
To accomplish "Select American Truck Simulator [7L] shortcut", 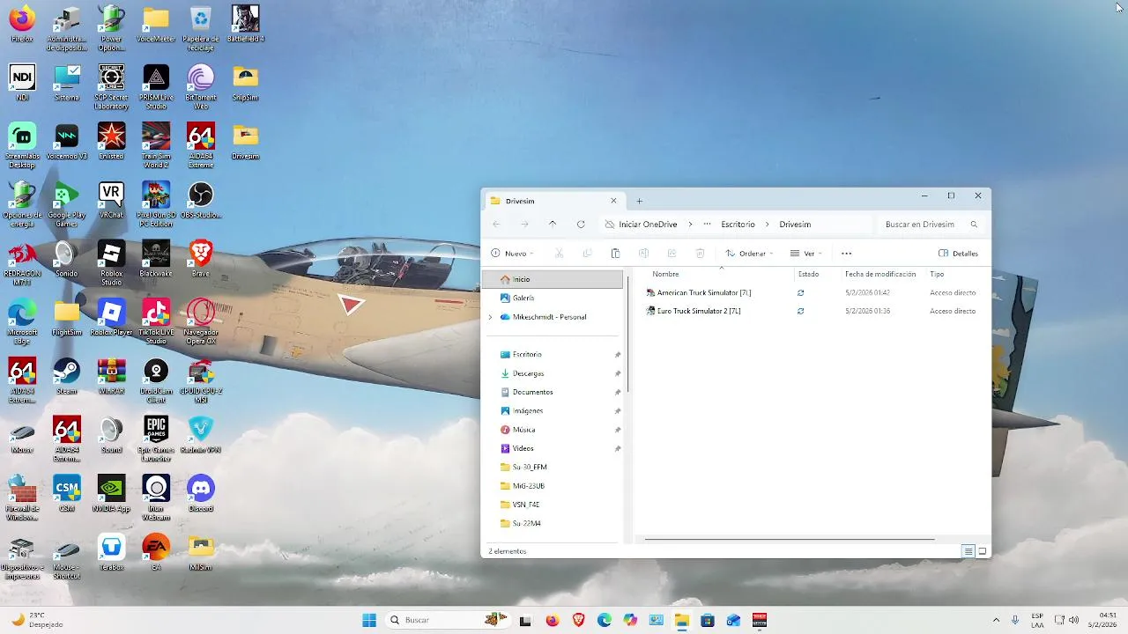I will point(699,292).
